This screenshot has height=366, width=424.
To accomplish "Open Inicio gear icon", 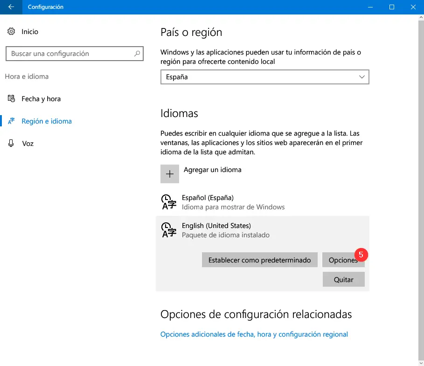I will (x=11, y=31).
